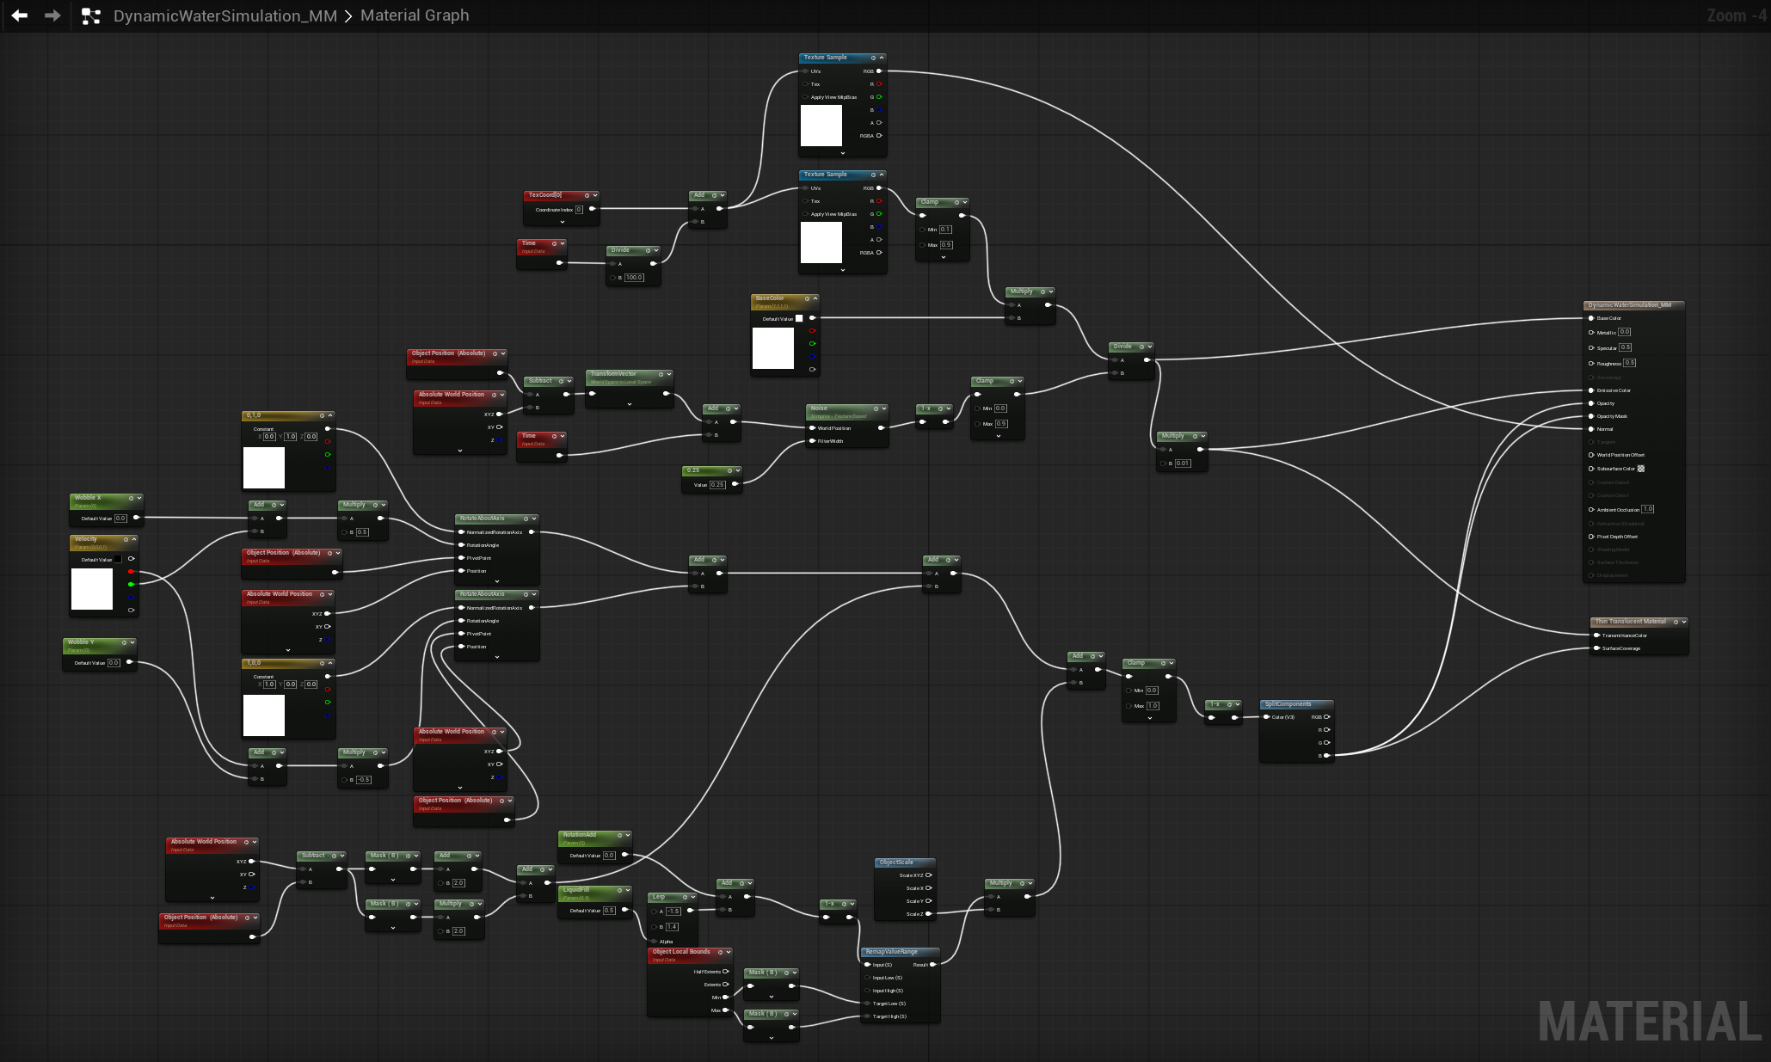Click DynamicWaterSimulation_MM in the breadcrumb
Screen dimensions: 1771x1062
(x=225, y=15)
